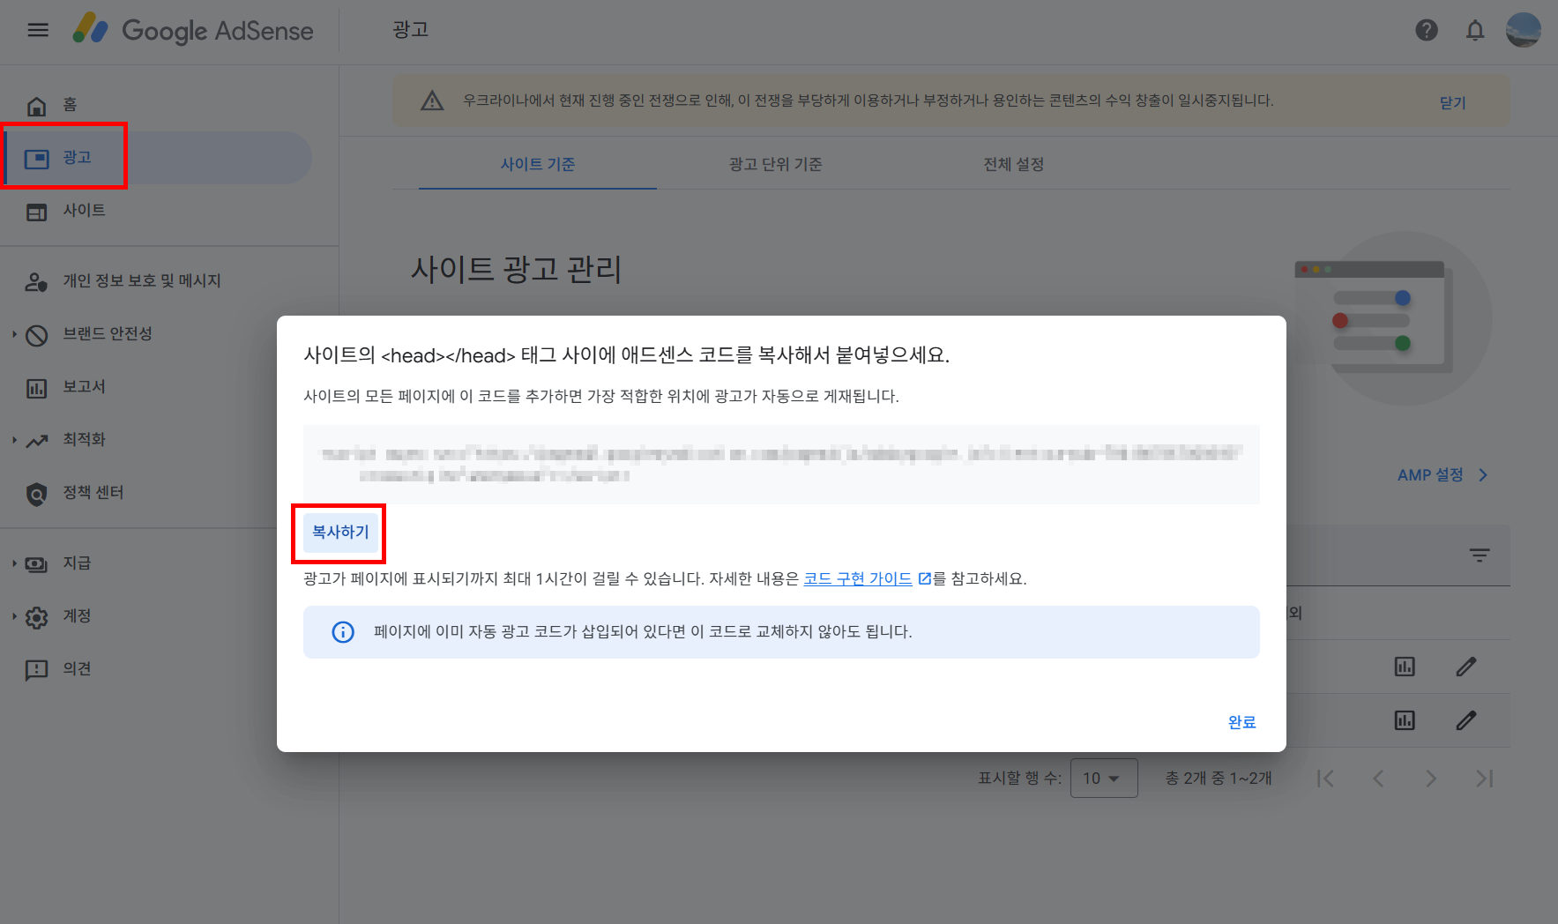This screenshot has height=924, width=1558.
Task: Go to previous page of table
Action: [x=1378, y=779]
